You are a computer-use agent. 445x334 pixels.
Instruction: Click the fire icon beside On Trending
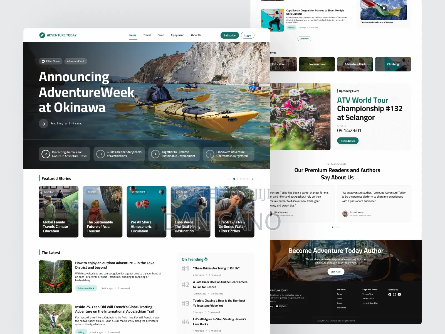click(206, 259)
